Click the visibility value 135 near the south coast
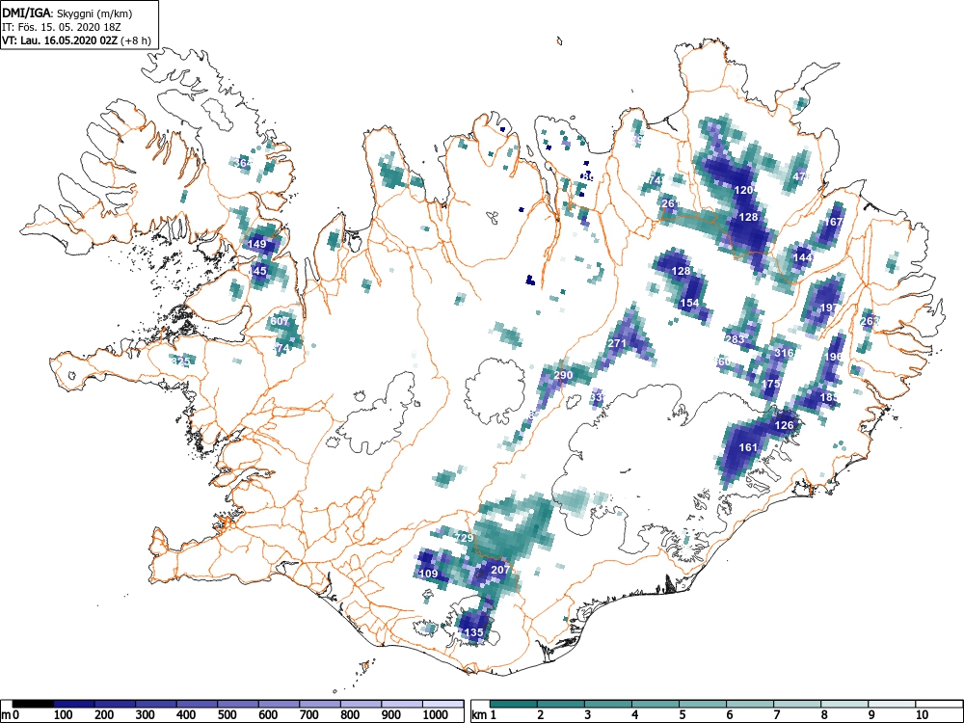964x723 pixels. pos(474,632)
